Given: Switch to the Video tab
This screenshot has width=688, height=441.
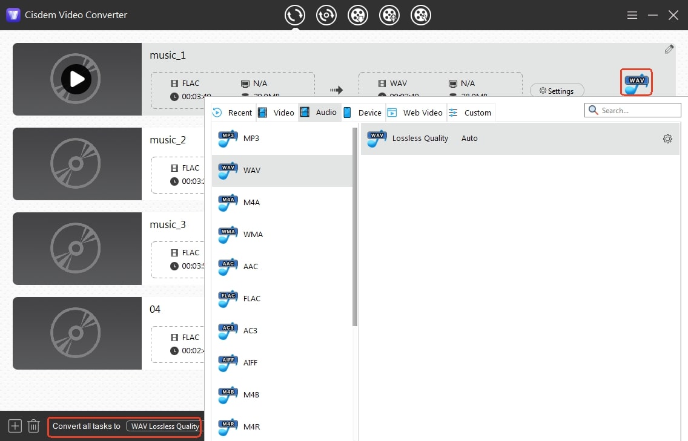Looking at the screenshot, I should coord(276,113).
